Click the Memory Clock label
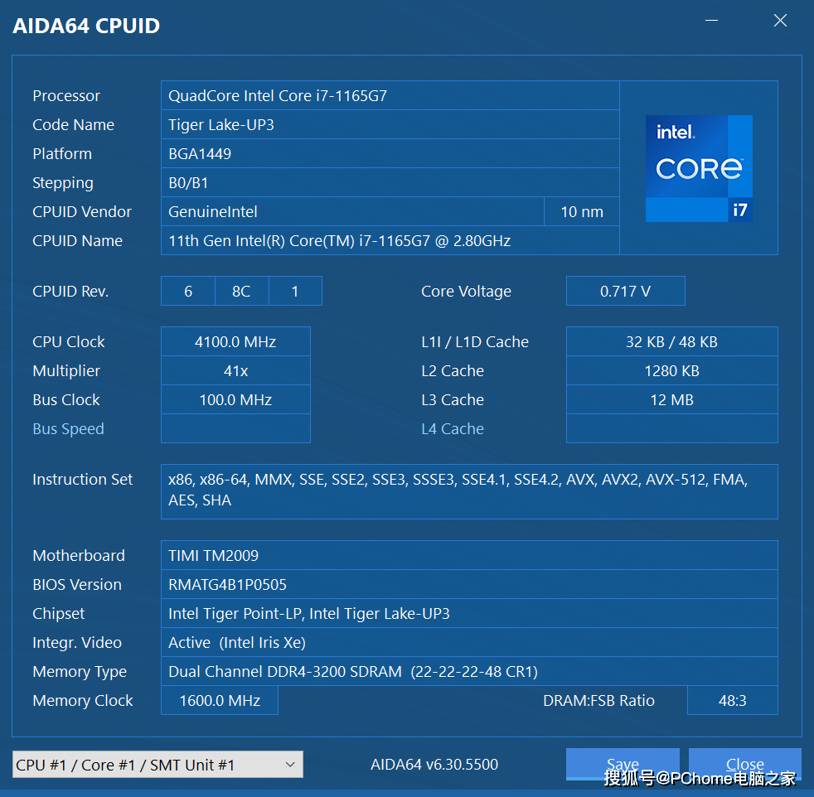Image resolution: width=814 pixels, height=797 pixels. click(x=83, y=701)
